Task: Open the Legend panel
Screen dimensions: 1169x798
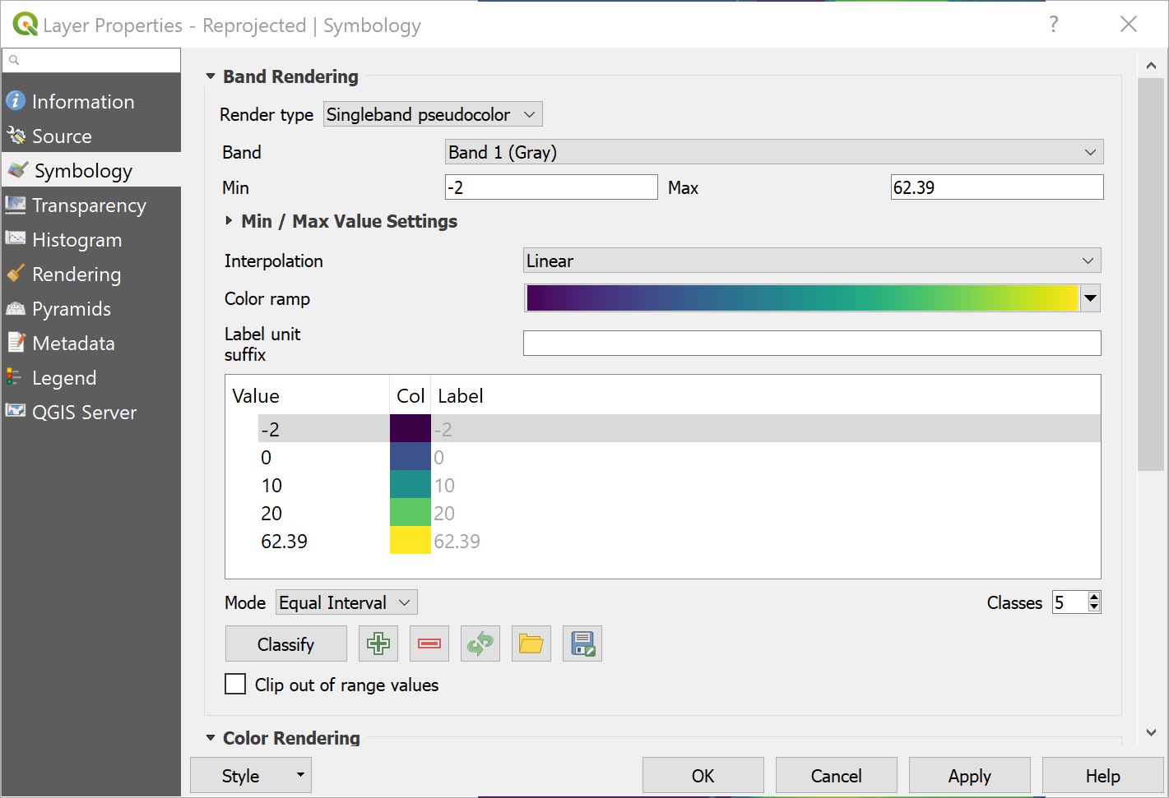Action: click(63, 377)
